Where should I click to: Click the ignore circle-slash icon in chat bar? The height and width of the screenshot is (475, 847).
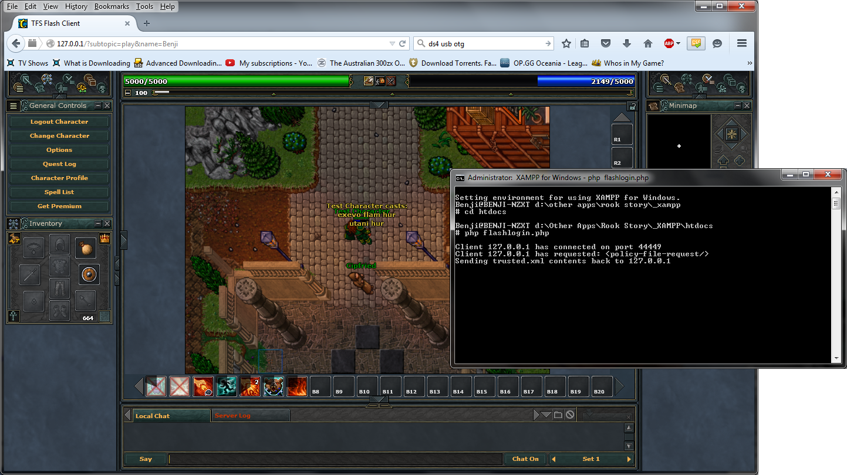570,415
